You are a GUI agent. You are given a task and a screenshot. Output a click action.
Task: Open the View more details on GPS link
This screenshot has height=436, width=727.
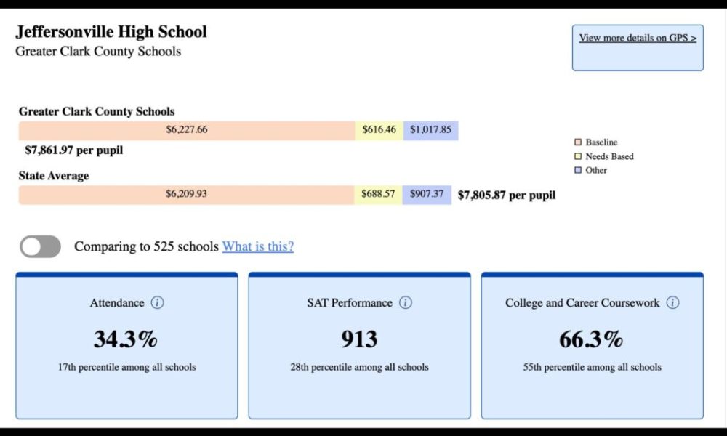[x=638, y=38]
